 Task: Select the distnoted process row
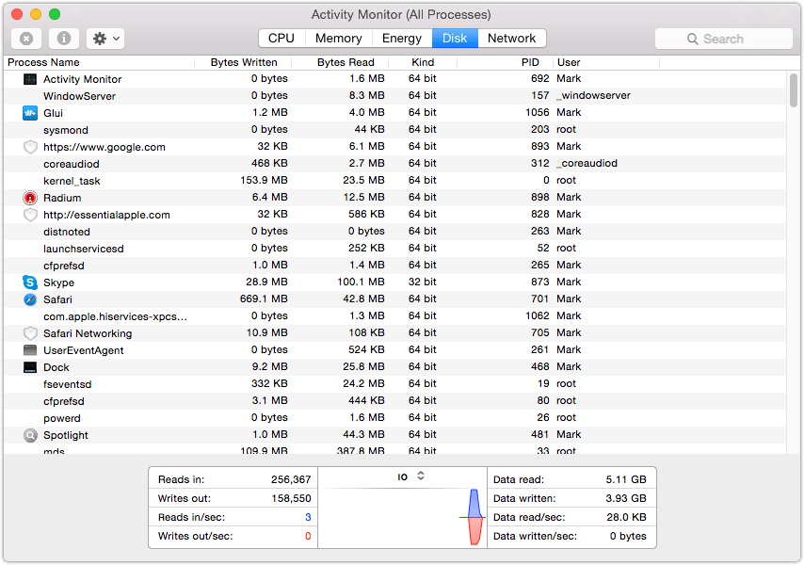(394, 232)
